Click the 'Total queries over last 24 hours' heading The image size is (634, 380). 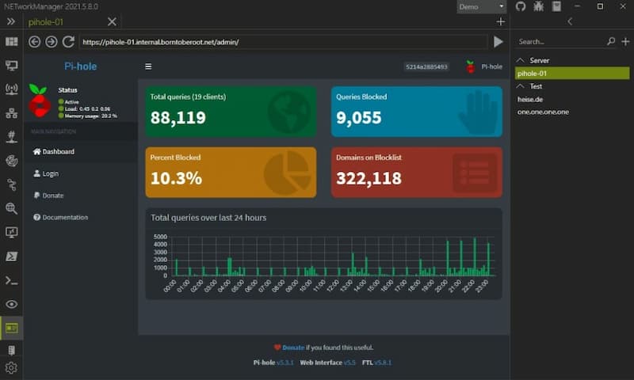tap(208, 218)
